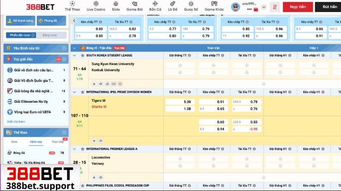Viewport: 341px width, 191px height.
Task: Click the scoreboard icon for Konkuk University match
Action: tap(114, 84)
